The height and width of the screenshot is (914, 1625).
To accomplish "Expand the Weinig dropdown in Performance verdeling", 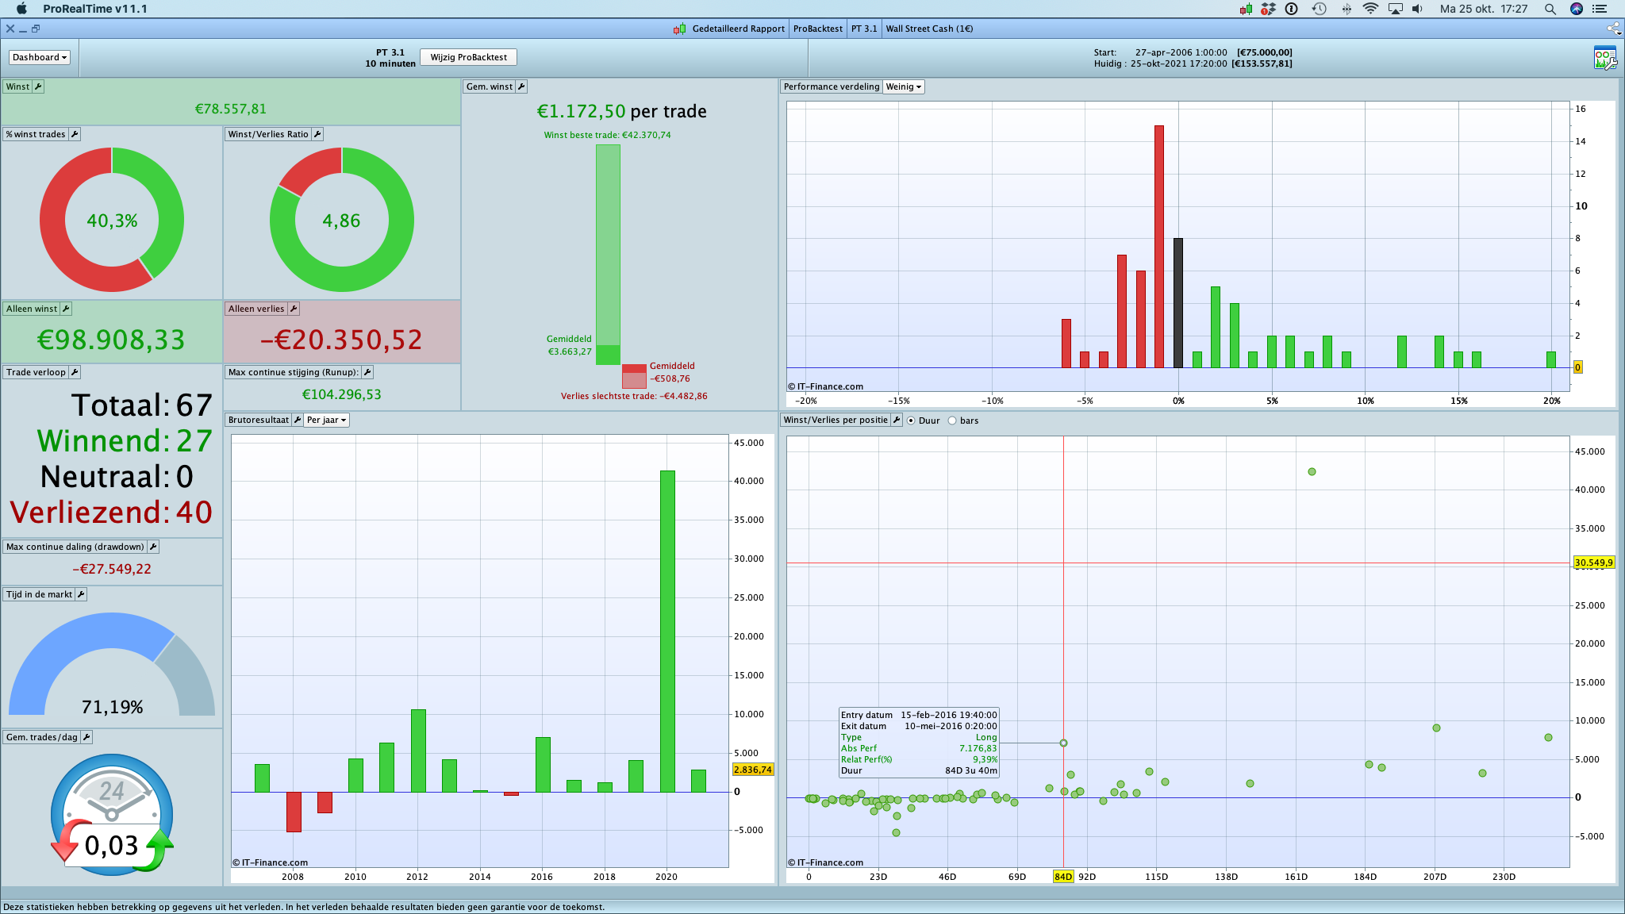I will (x=904, y=86).
